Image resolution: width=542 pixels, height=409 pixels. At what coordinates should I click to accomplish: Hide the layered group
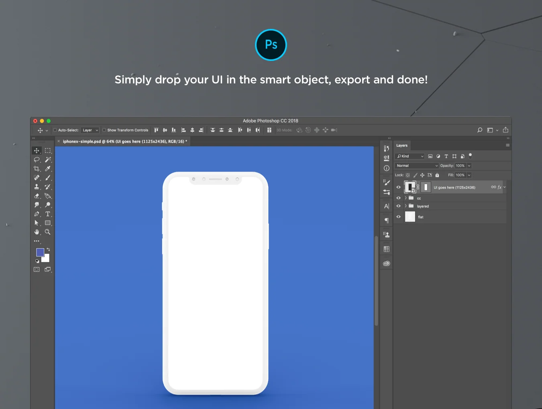(x=398, y=206)
